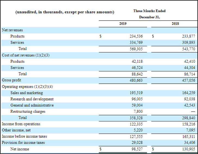Screen dimensions: 198x154
Task: Select cost of products value 42,118
Action: pos(137,61)
